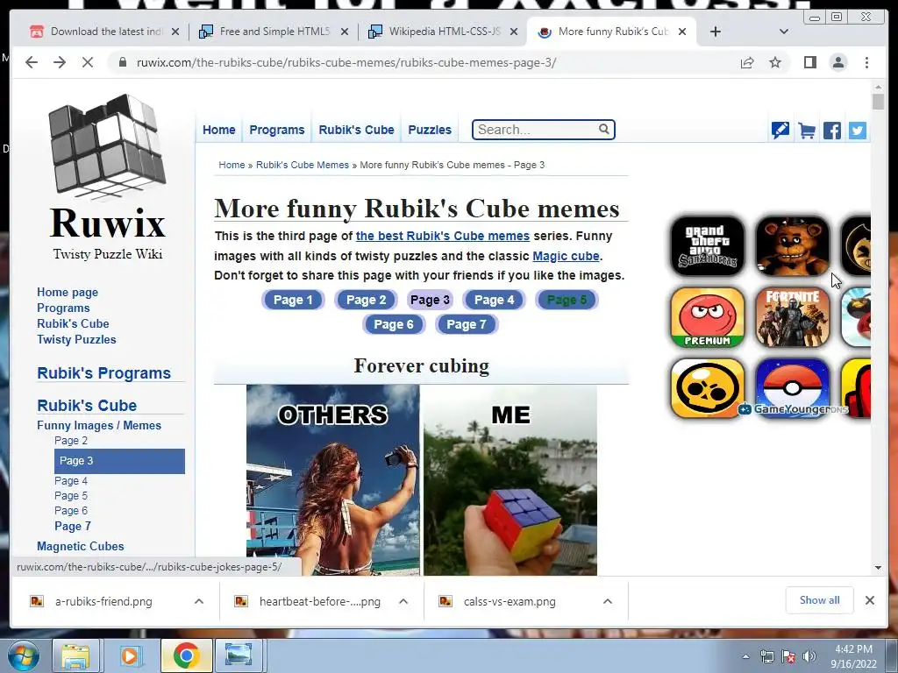Close the Wikipedia HTML-CSS-JS tab
This screenshot has width=898, height=673.
pyautogui.click(x=514, y=32)
